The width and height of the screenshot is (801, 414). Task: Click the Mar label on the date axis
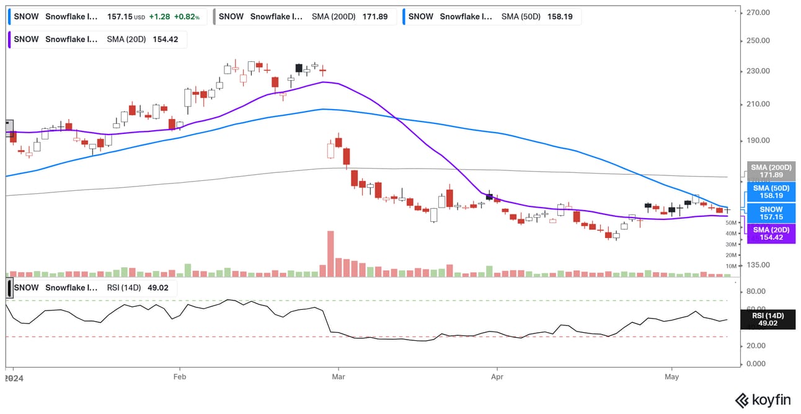pos(339,376)
